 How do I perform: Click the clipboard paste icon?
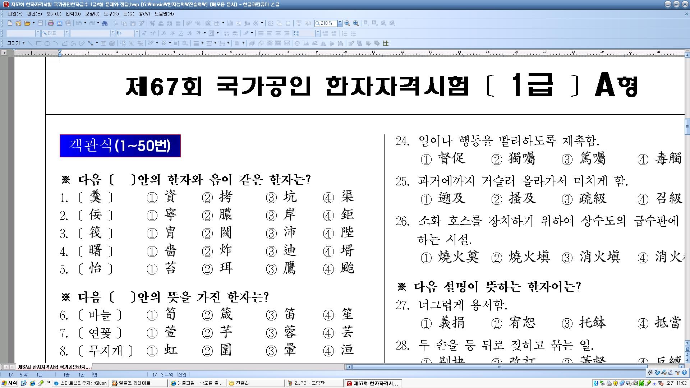tap(133, 23)
